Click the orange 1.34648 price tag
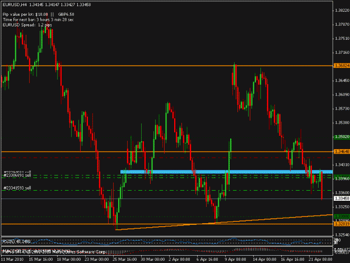Image resolution: width=350 pixels, height=263 pixels. (x=342, y=151)
